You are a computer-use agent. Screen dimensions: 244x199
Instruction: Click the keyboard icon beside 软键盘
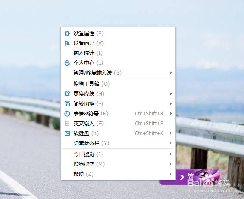[x=67, y=133]
